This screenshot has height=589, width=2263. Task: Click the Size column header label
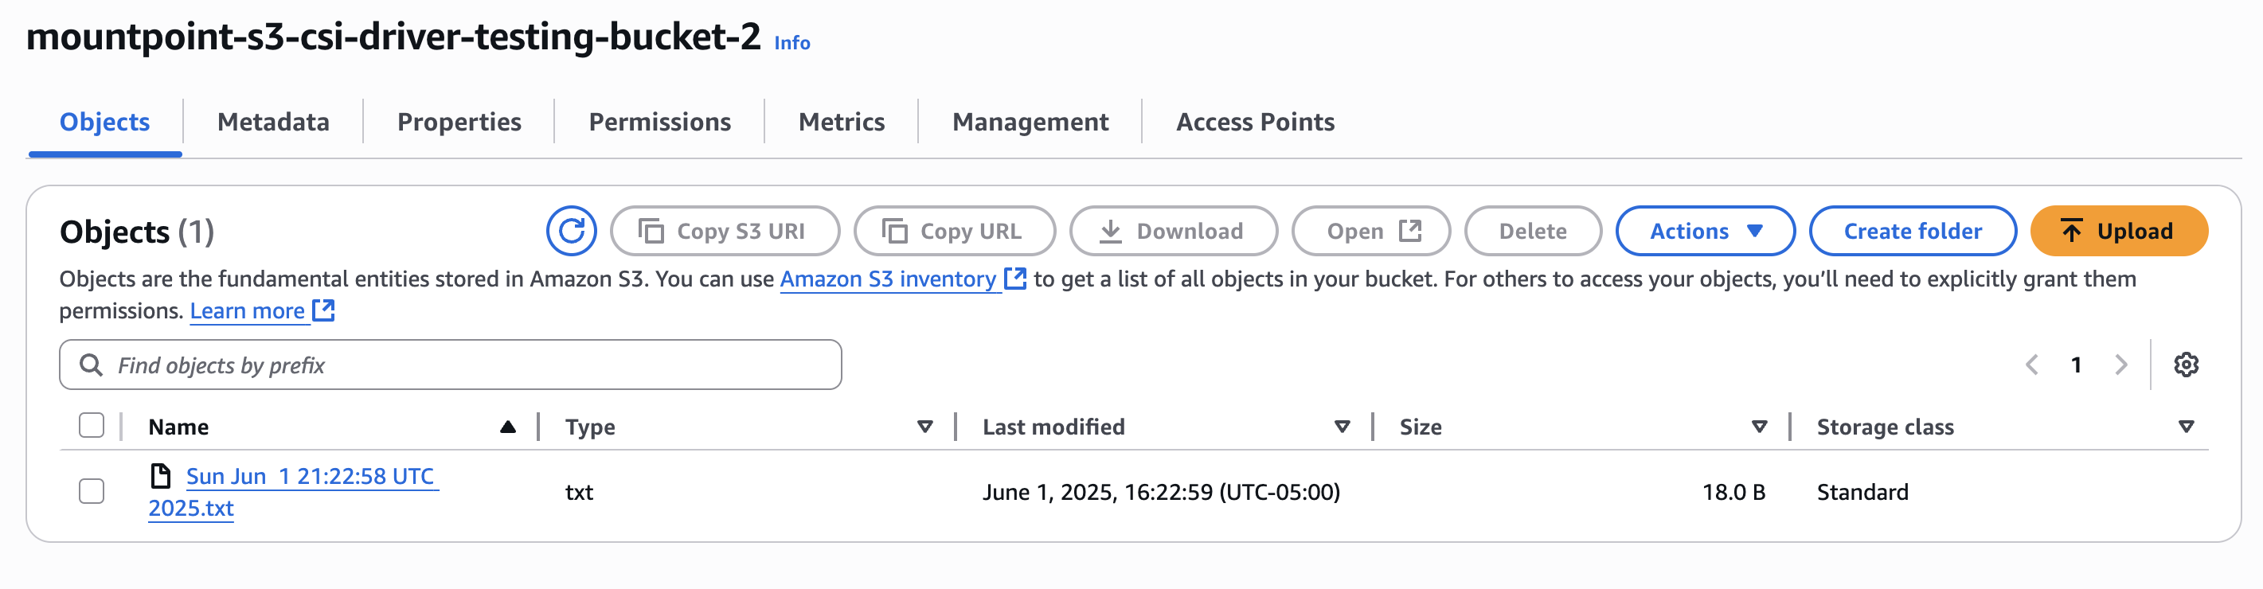point(1421,427)
